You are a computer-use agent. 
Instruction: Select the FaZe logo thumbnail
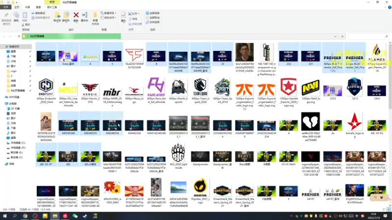tap(134, 56)
